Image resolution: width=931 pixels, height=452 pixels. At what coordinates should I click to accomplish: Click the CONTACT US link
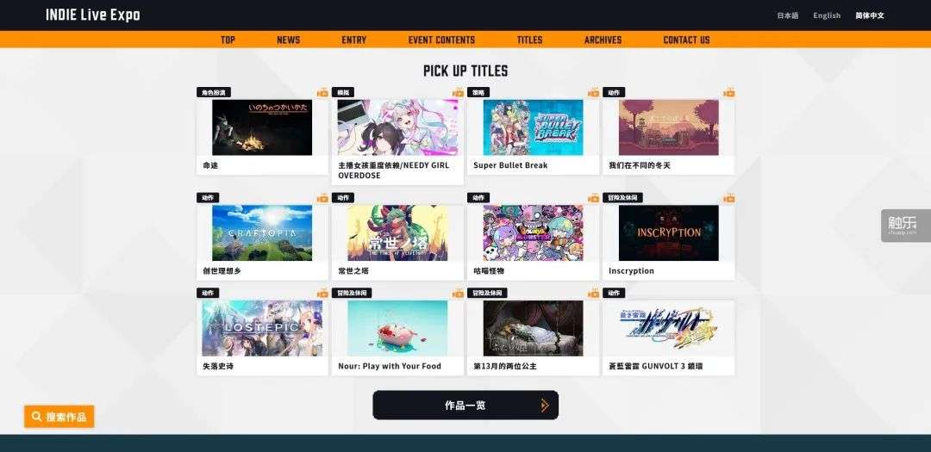pyautogui.click(x=686, y=40)
